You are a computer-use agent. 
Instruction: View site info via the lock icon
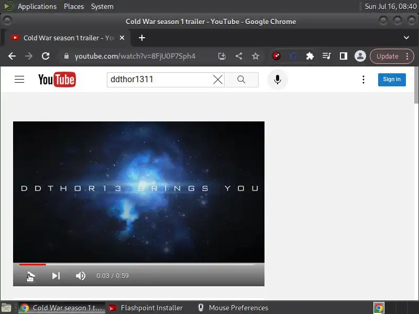67,56
